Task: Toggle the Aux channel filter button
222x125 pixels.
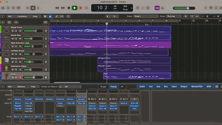Action: (x=158, y=86)
